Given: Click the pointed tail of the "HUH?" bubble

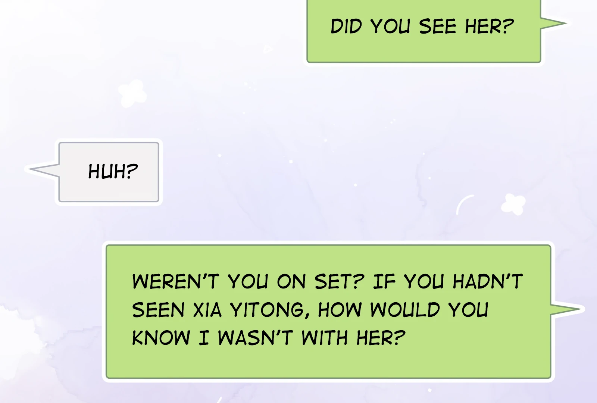Looking at the screenshot, I should tap(44, 170).
